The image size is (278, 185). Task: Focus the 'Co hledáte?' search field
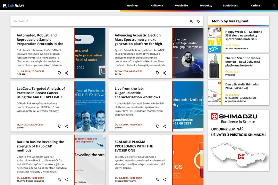pyautogui.click(x=100, y=21)
